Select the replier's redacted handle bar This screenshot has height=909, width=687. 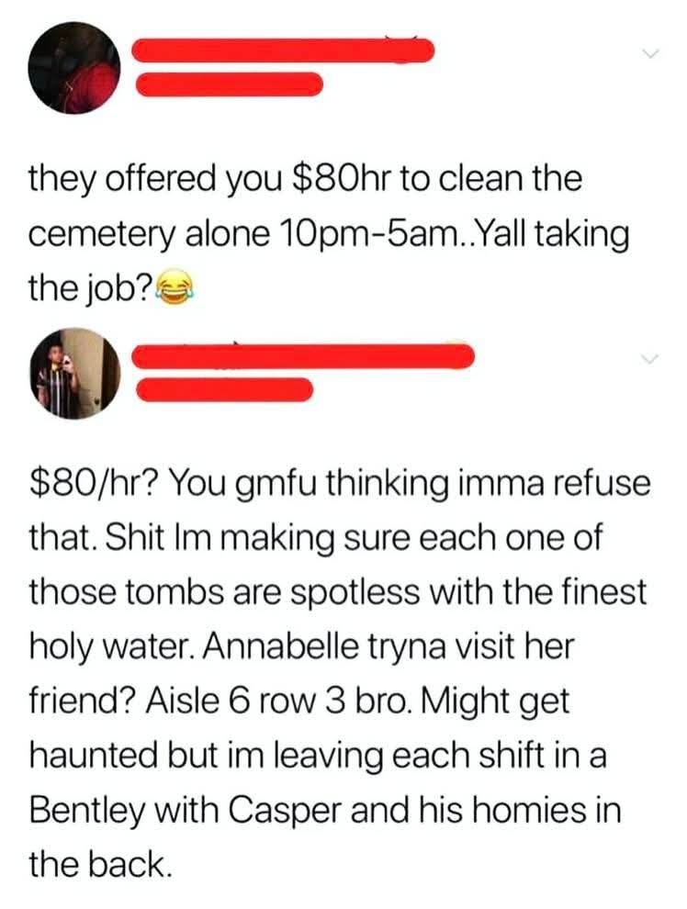pyautogui.click(x=225, y=389)
